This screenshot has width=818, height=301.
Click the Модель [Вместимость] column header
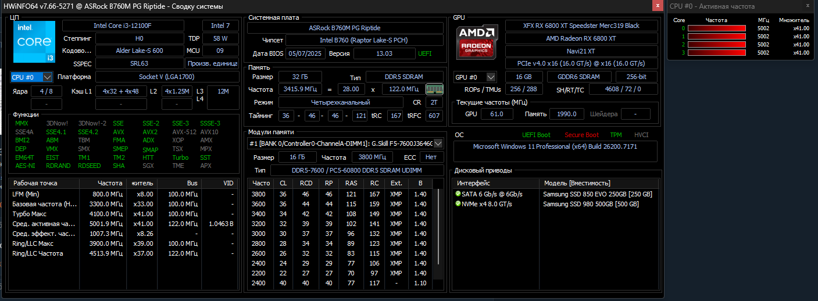click(599, 183)
